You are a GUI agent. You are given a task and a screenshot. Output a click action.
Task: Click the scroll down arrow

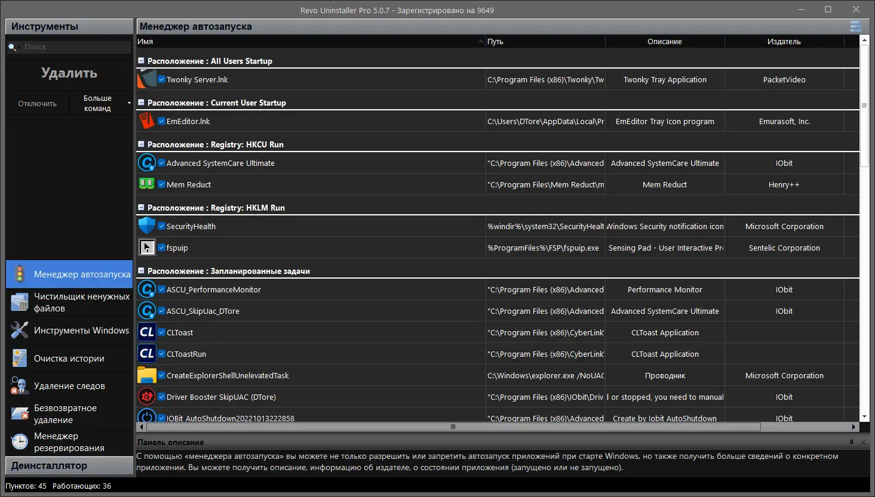coord(864,417)
